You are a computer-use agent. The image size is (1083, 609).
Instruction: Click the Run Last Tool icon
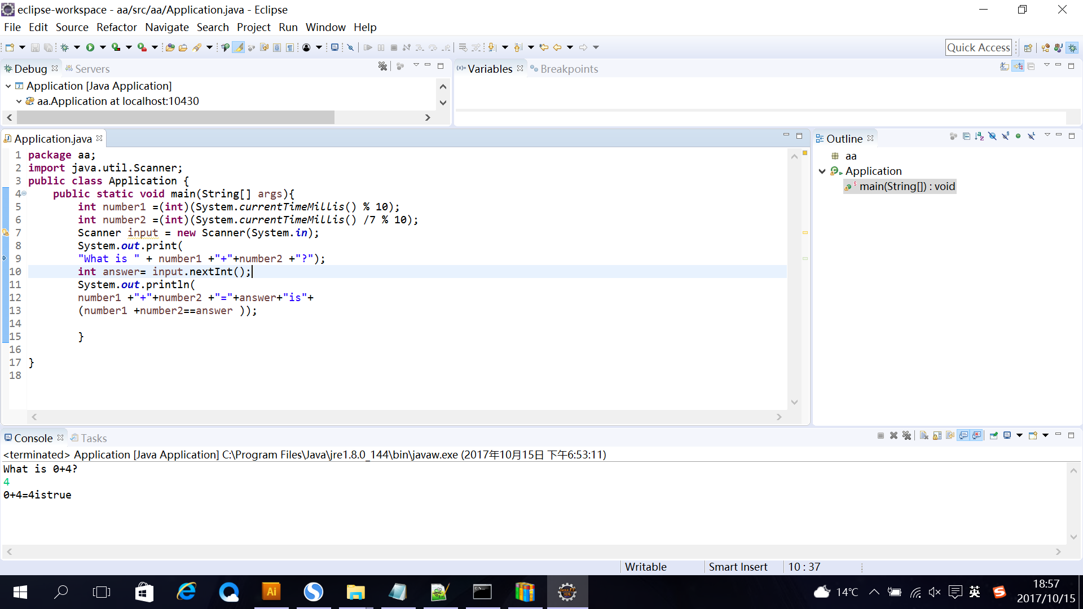142,47
